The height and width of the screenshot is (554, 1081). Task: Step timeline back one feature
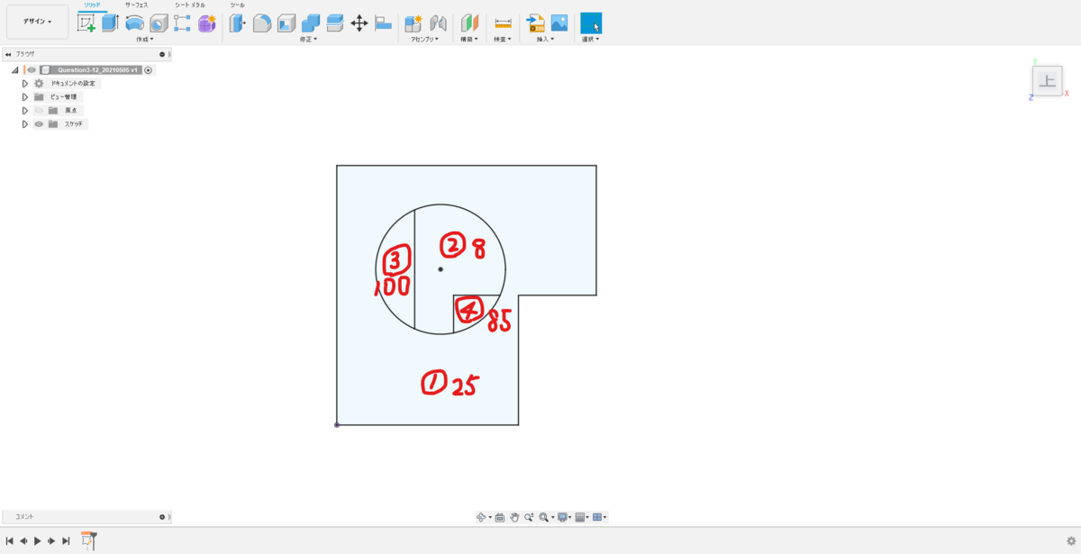tap(23, 540)
